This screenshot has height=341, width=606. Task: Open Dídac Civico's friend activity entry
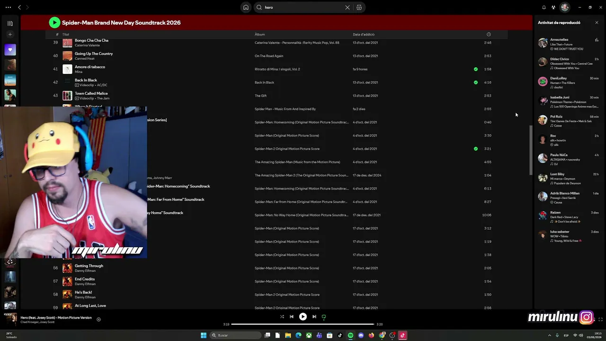click(569, 63)
